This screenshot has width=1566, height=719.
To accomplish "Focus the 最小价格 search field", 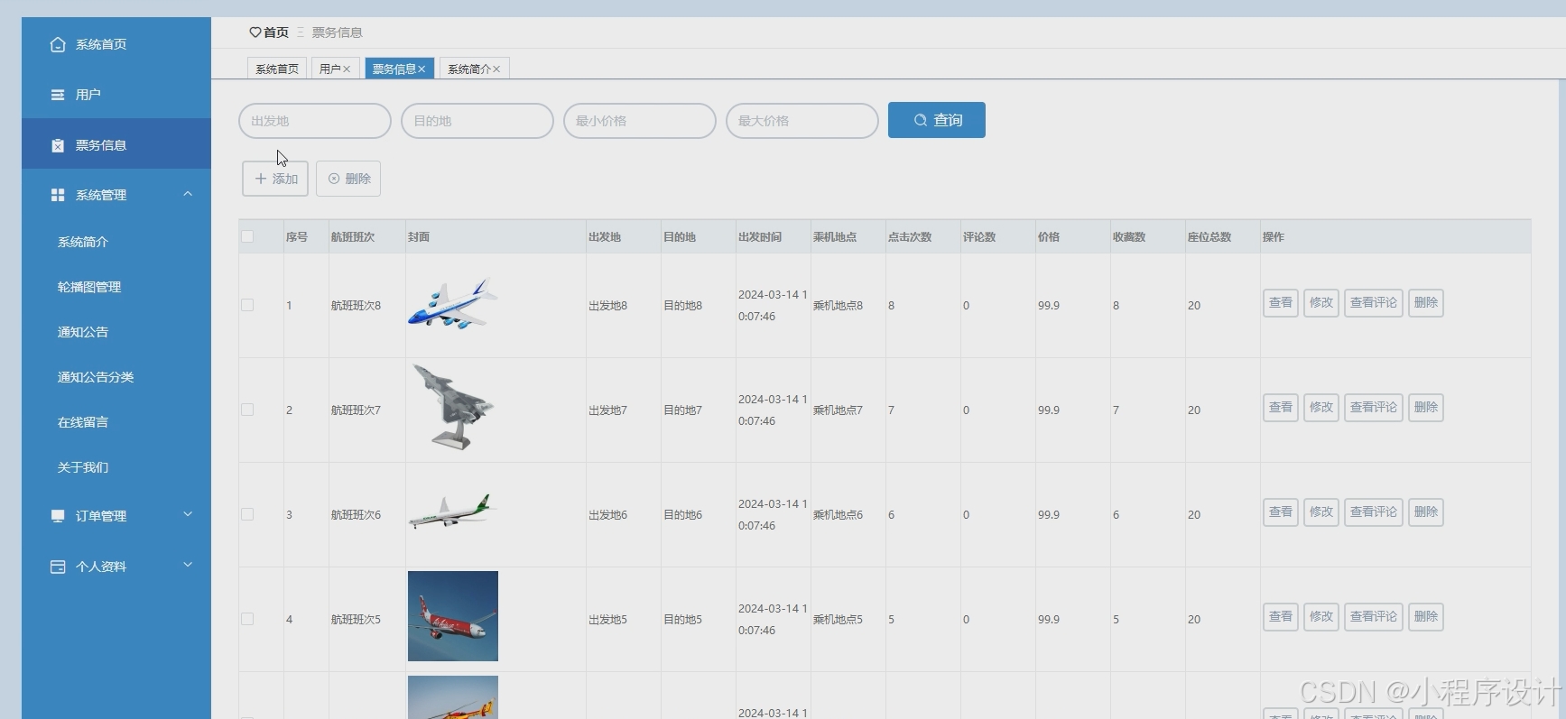I will (x=640, y=121).
